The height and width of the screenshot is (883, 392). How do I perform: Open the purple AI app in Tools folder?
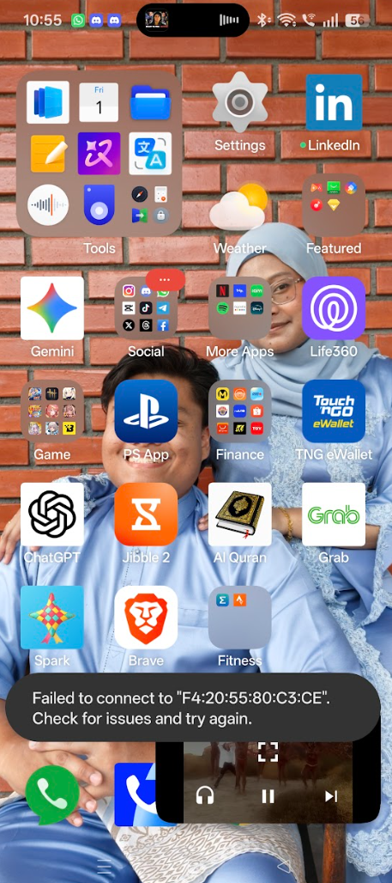(99, 153)
